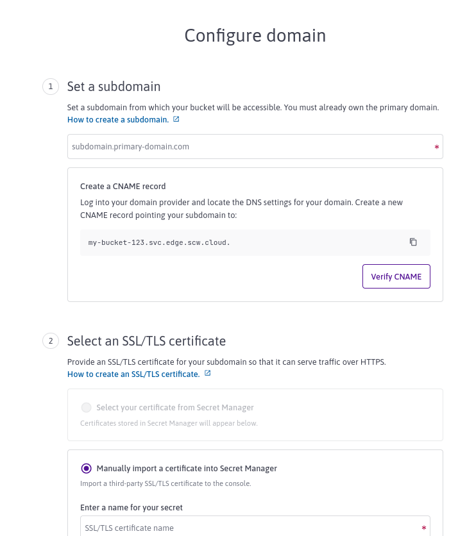Screen dimensions: 467x536
Task: Open the external-link icon beside subdomain guide
Action: [x=175, y=119]
